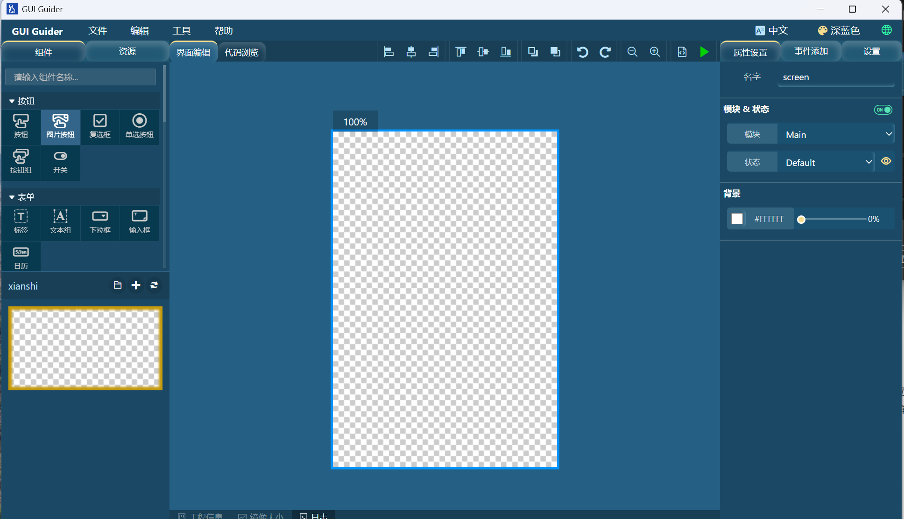Viewport: 904px width, 519px height.
Task: Toggle the eye visibility icon beside Default
Action: tap(886, 161)
